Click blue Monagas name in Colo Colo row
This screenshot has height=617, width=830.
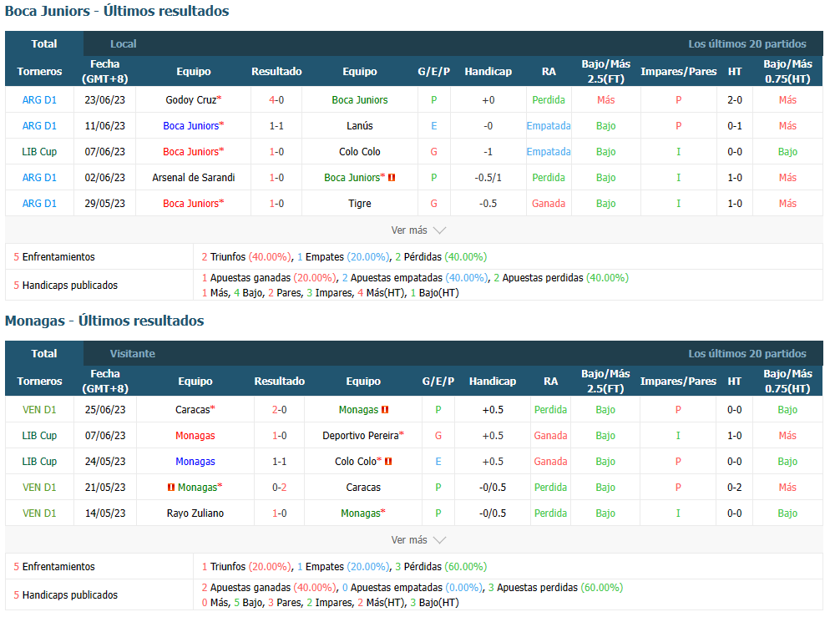pos(195,462)
